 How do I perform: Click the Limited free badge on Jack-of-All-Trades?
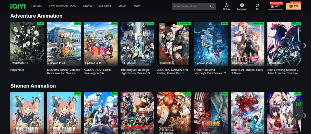point(258,23)
